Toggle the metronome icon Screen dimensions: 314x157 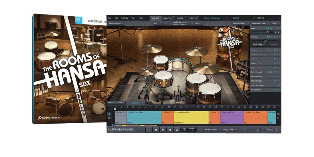coord(177,130)
